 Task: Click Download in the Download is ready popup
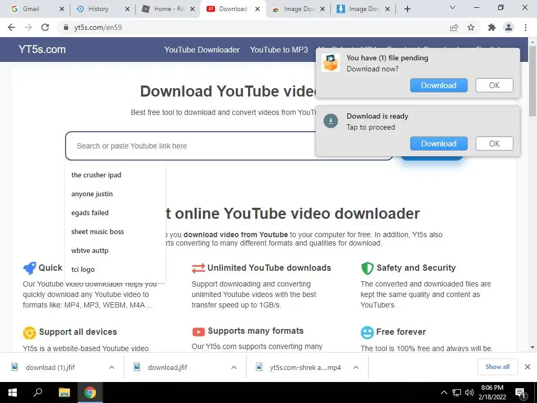[439, 144]
